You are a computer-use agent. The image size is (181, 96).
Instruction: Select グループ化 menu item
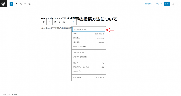tap(88, 71)
